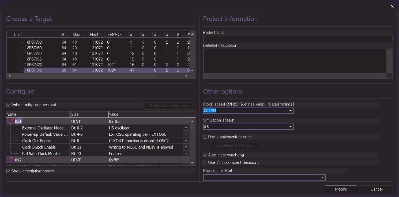Open Clock Switch Enable value dropdown

click(186, 147)
